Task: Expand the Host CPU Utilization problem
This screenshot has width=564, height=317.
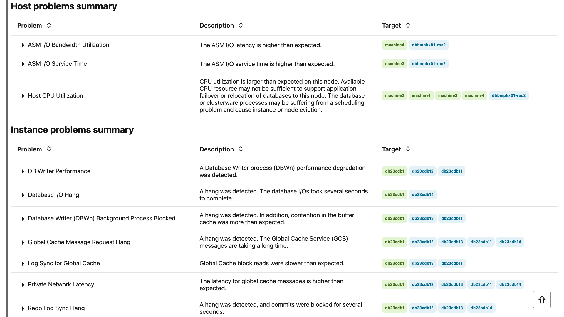Action: [23, 95]
